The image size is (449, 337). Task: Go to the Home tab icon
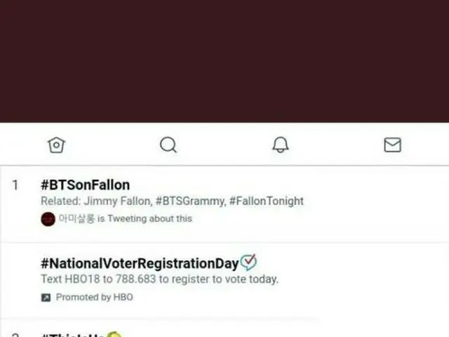tap(56, 145)
